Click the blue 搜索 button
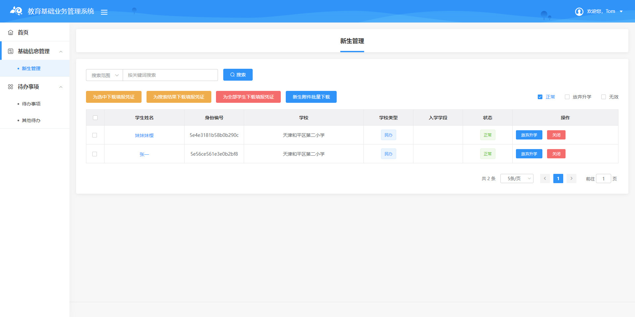The width and height of the screenshot is (635, 317). click(x=238, y=75)
